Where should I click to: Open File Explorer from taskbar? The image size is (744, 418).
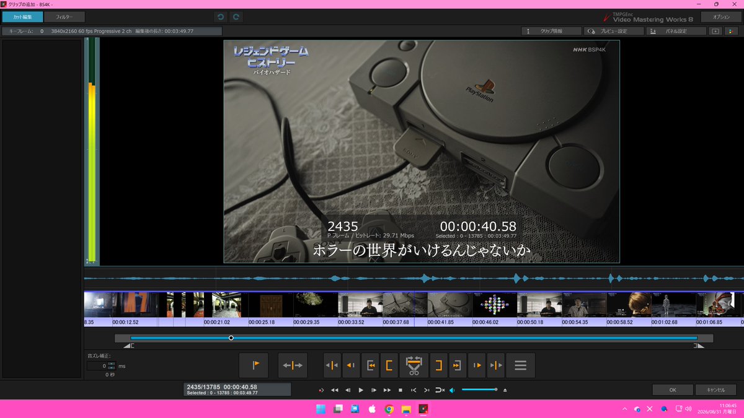pyautogui.click(x=406, y=409)
